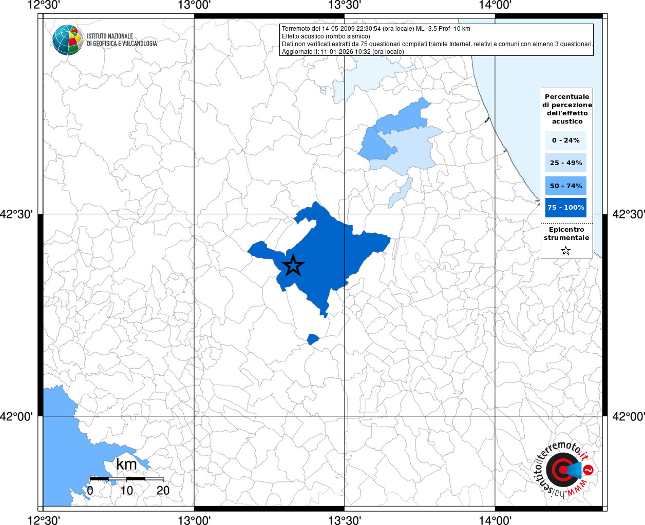Click the bottom axis label 13°30'
The width and height of the screenshot is (645, 525).
pyautogui.click(x=345, y=520)
